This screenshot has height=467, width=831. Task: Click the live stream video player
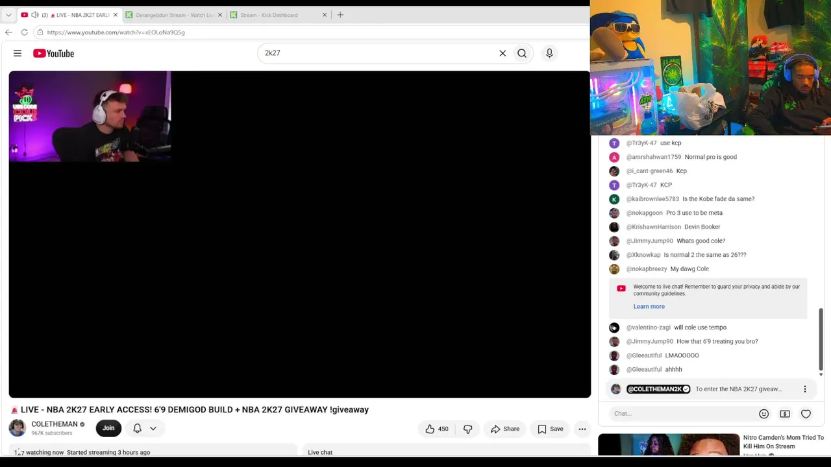(300, 234)
